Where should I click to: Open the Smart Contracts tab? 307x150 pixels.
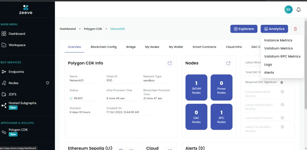pyautogui.click(x=204, y=47)
